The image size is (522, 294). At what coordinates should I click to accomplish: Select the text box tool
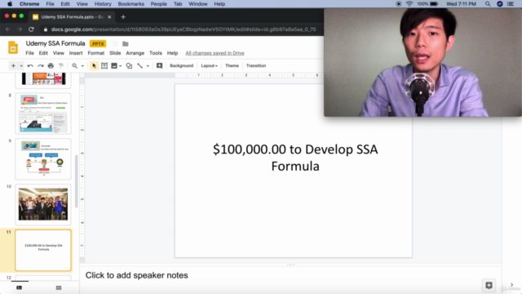(104, 65)
